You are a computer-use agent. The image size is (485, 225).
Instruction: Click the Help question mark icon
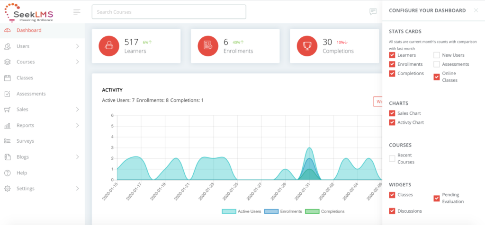[8, 173]
